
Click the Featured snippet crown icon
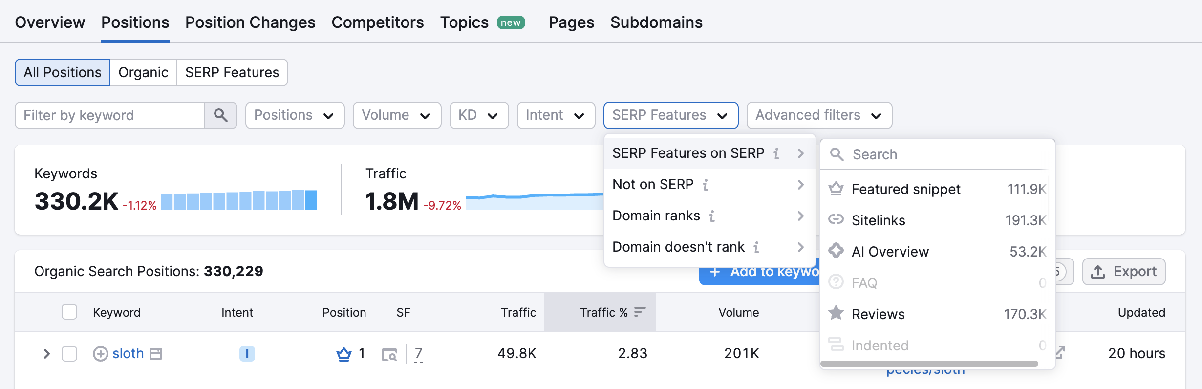(x=836, y=189)
